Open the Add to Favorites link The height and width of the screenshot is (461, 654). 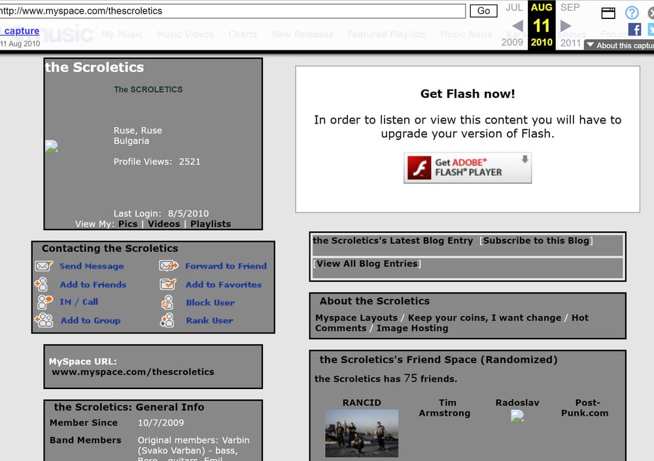[x=224, y=284]
